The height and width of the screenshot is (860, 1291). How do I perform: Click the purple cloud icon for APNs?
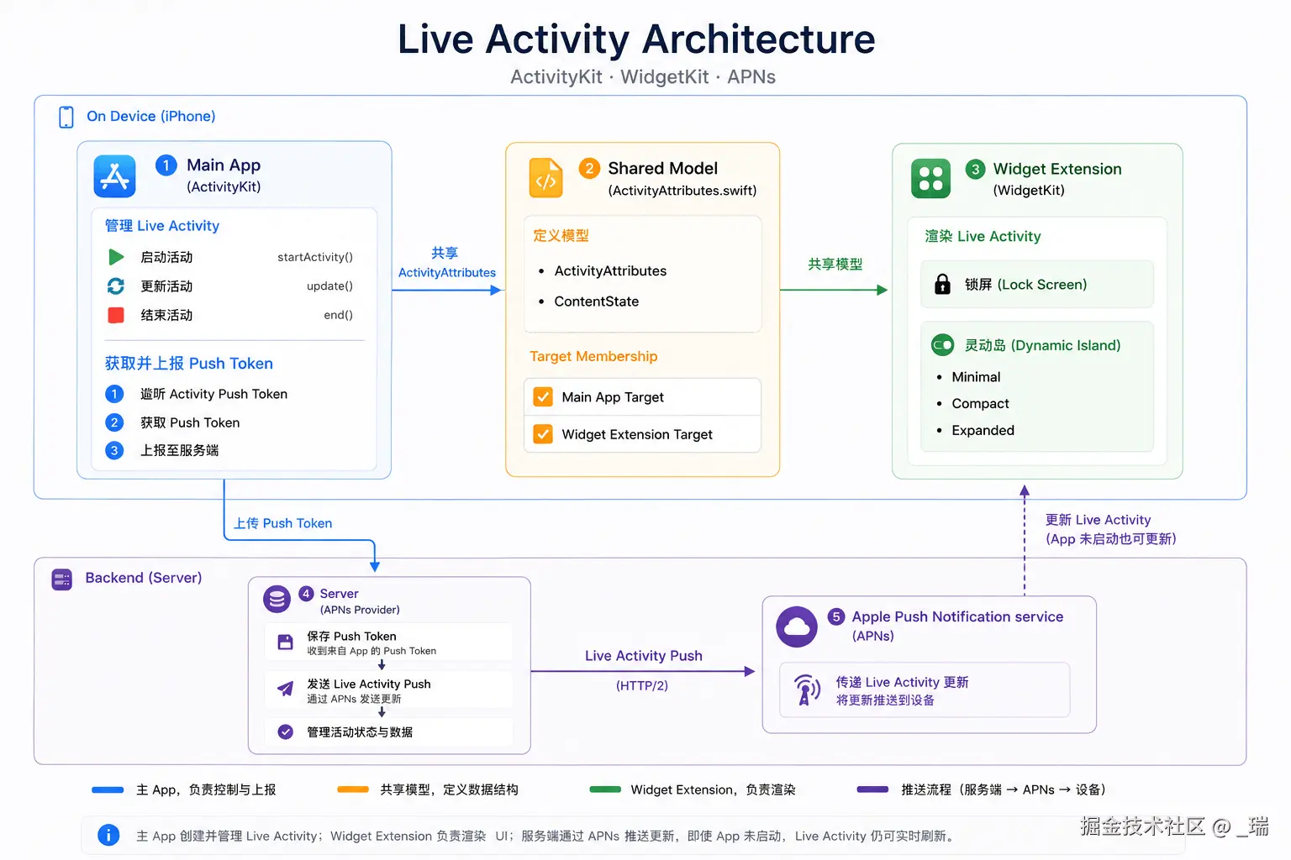[x=797, y=627]
